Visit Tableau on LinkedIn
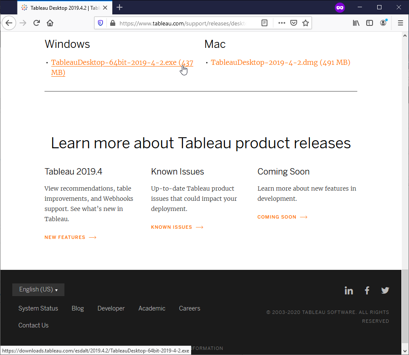Image resolution: width=409 pixels, height=355 pixels. [x=349, y=290]
